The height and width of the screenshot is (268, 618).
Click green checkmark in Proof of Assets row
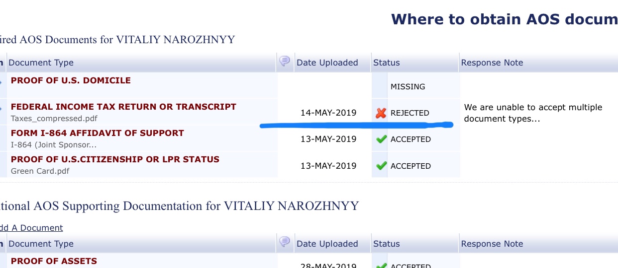click(x=381, y=266)
